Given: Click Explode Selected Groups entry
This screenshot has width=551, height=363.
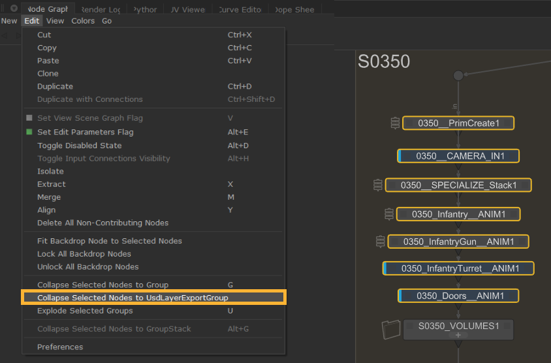Looking at the screenshot, I should (85, 311).
